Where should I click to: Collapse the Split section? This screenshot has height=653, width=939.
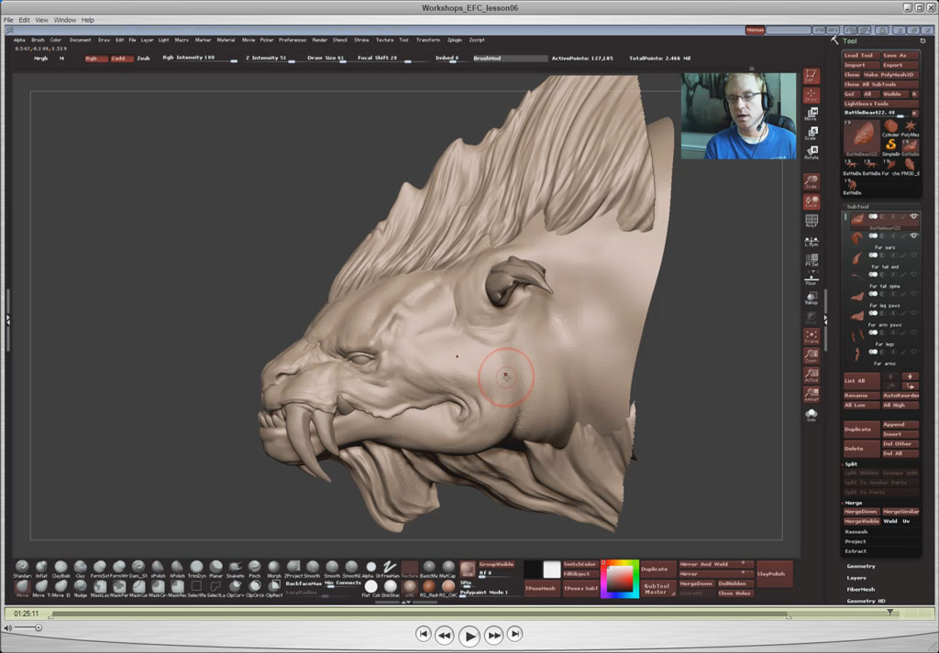point(850,464)
